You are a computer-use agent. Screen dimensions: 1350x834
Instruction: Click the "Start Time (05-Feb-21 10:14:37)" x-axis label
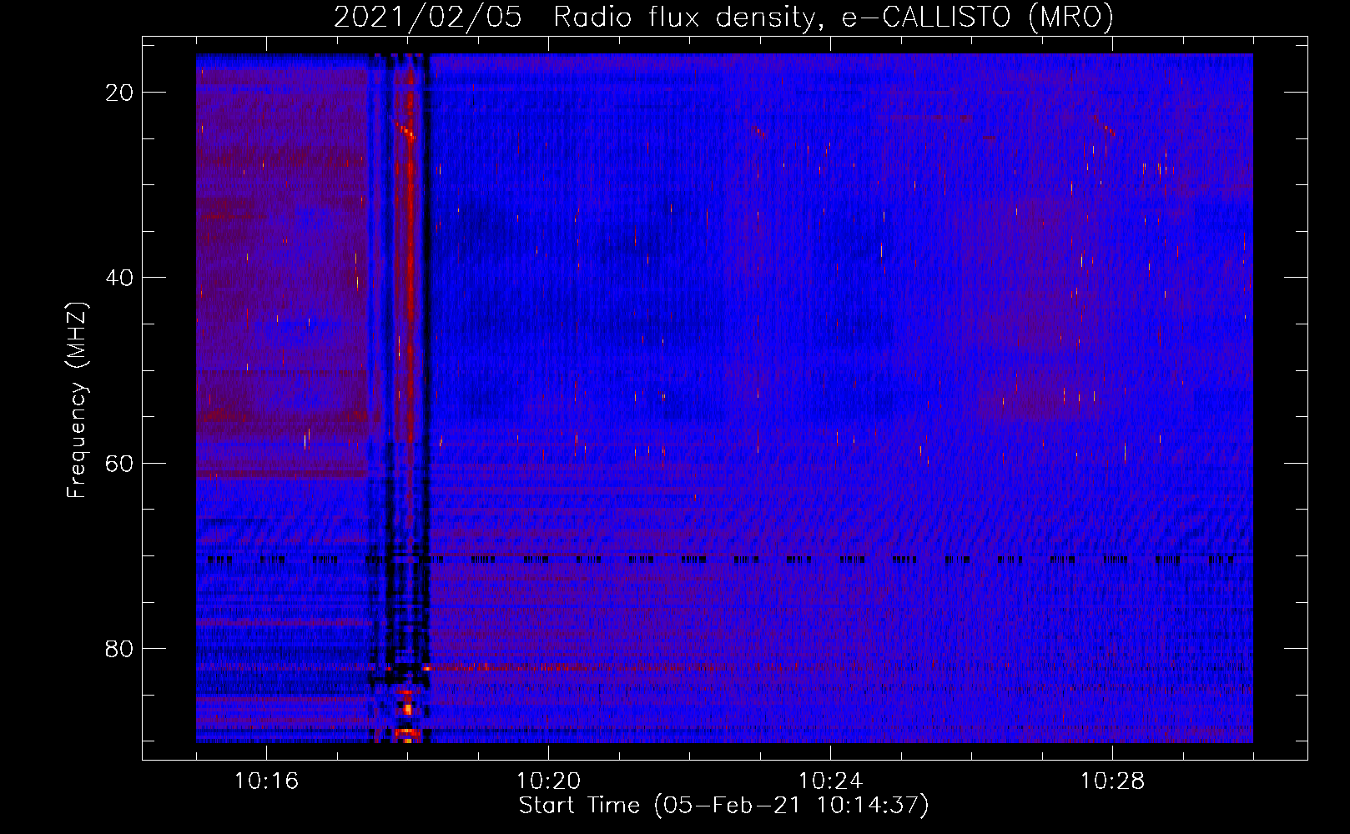click(x=723, y=806)
